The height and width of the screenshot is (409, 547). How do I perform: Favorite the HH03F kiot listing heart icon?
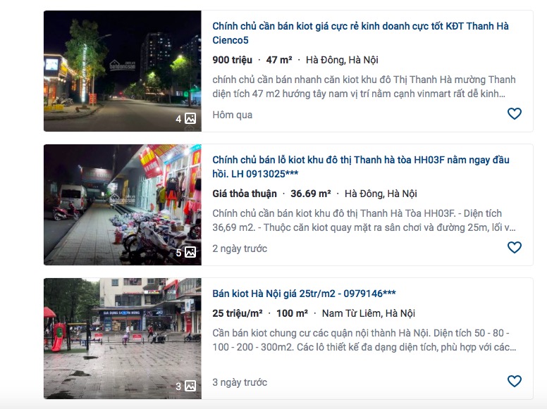514,247
